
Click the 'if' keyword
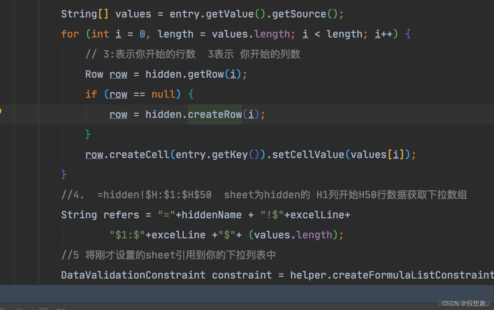[x=91, y=94]
